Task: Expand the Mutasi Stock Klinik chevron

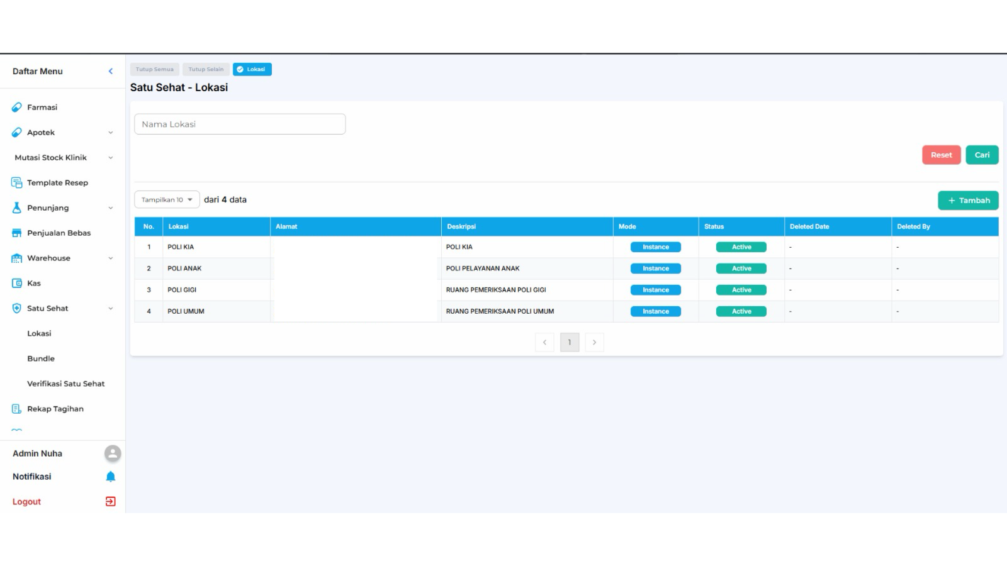Action: [111, 158]
